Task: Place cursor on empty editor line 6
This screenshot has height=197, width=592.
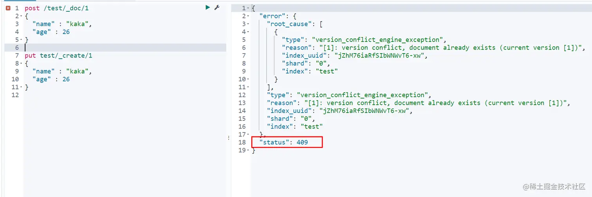Action: (125, 48)
